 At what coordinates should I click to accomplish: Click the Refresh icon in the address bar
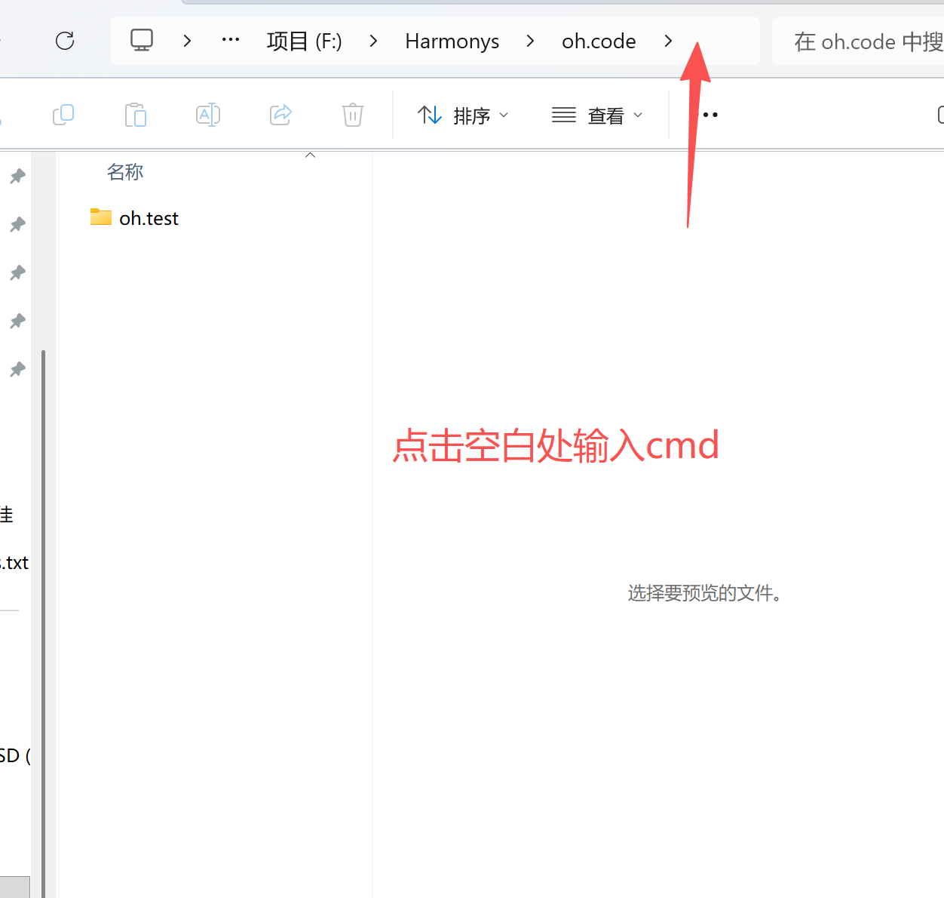click(64, 41)
